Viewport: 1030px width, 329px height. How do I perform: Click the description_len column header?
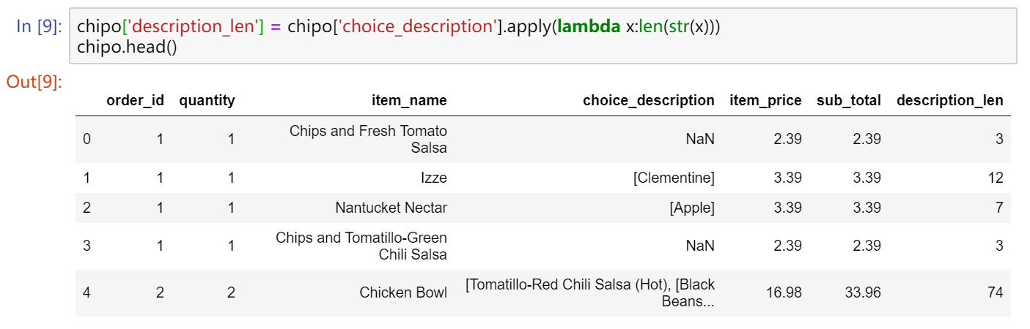[x=949, y=101]
